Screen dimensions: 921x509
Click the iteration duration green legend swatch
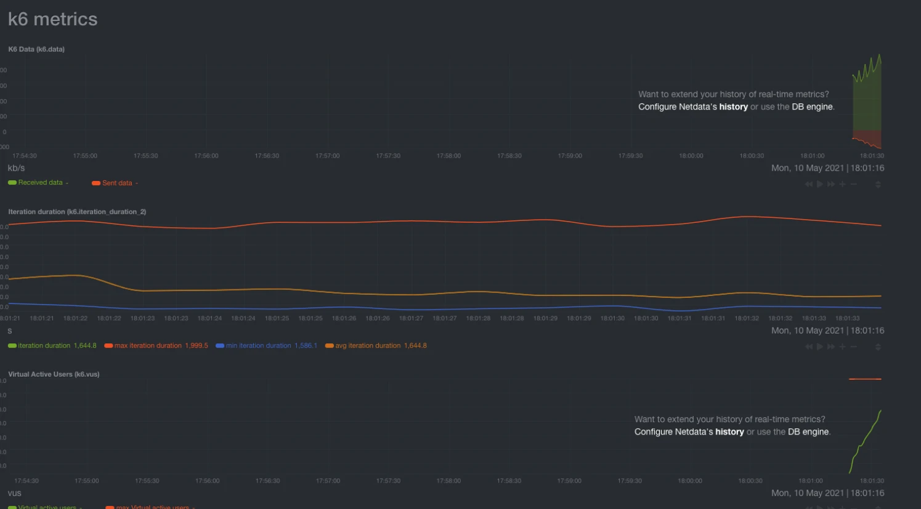(x=12, y=346)
